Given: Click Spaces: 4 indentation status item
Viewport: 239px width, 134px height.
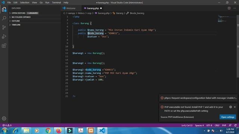Looking at the screenshot, I should [x=199, y=125].
